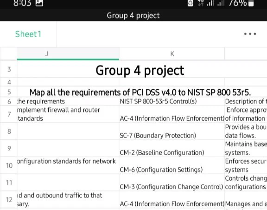The image size is (267, 210).
Task: Select empty cell in column J row 9
Action: click(x=68, y=148)
